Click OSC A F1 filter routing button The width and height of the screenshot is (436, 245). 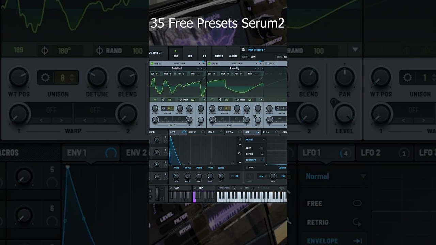click(x=204, y=63)
